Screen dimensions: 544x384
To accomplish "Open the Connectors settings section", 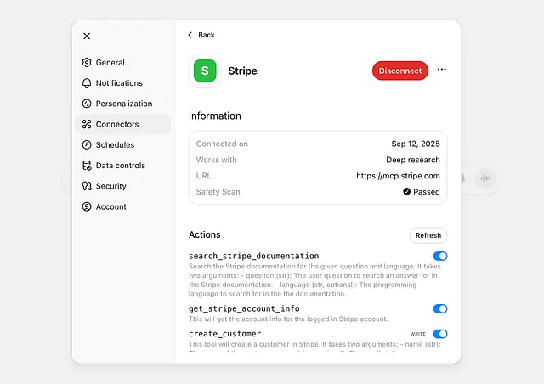I will 117,125.
